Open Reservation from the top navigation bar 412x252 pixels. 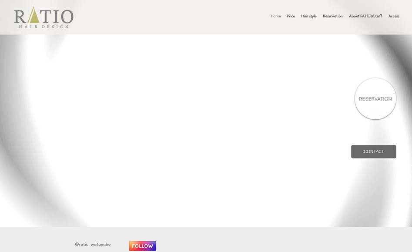point(332,17)
